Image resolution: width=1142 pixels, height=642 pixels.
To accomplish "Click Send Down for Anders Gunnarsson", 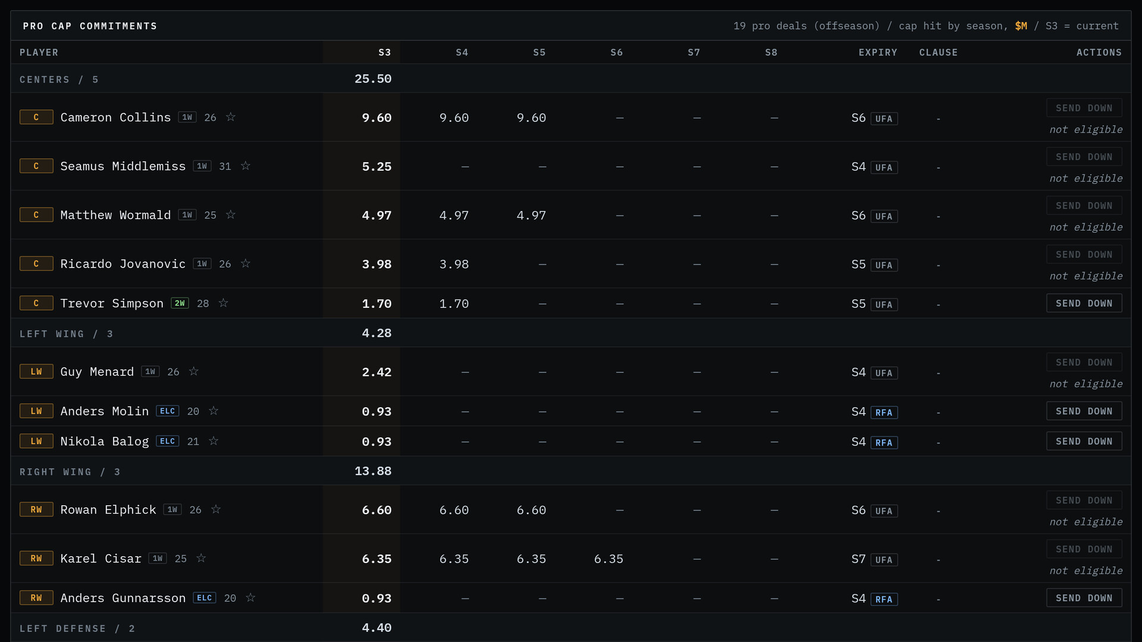I will click(1084, 598).
